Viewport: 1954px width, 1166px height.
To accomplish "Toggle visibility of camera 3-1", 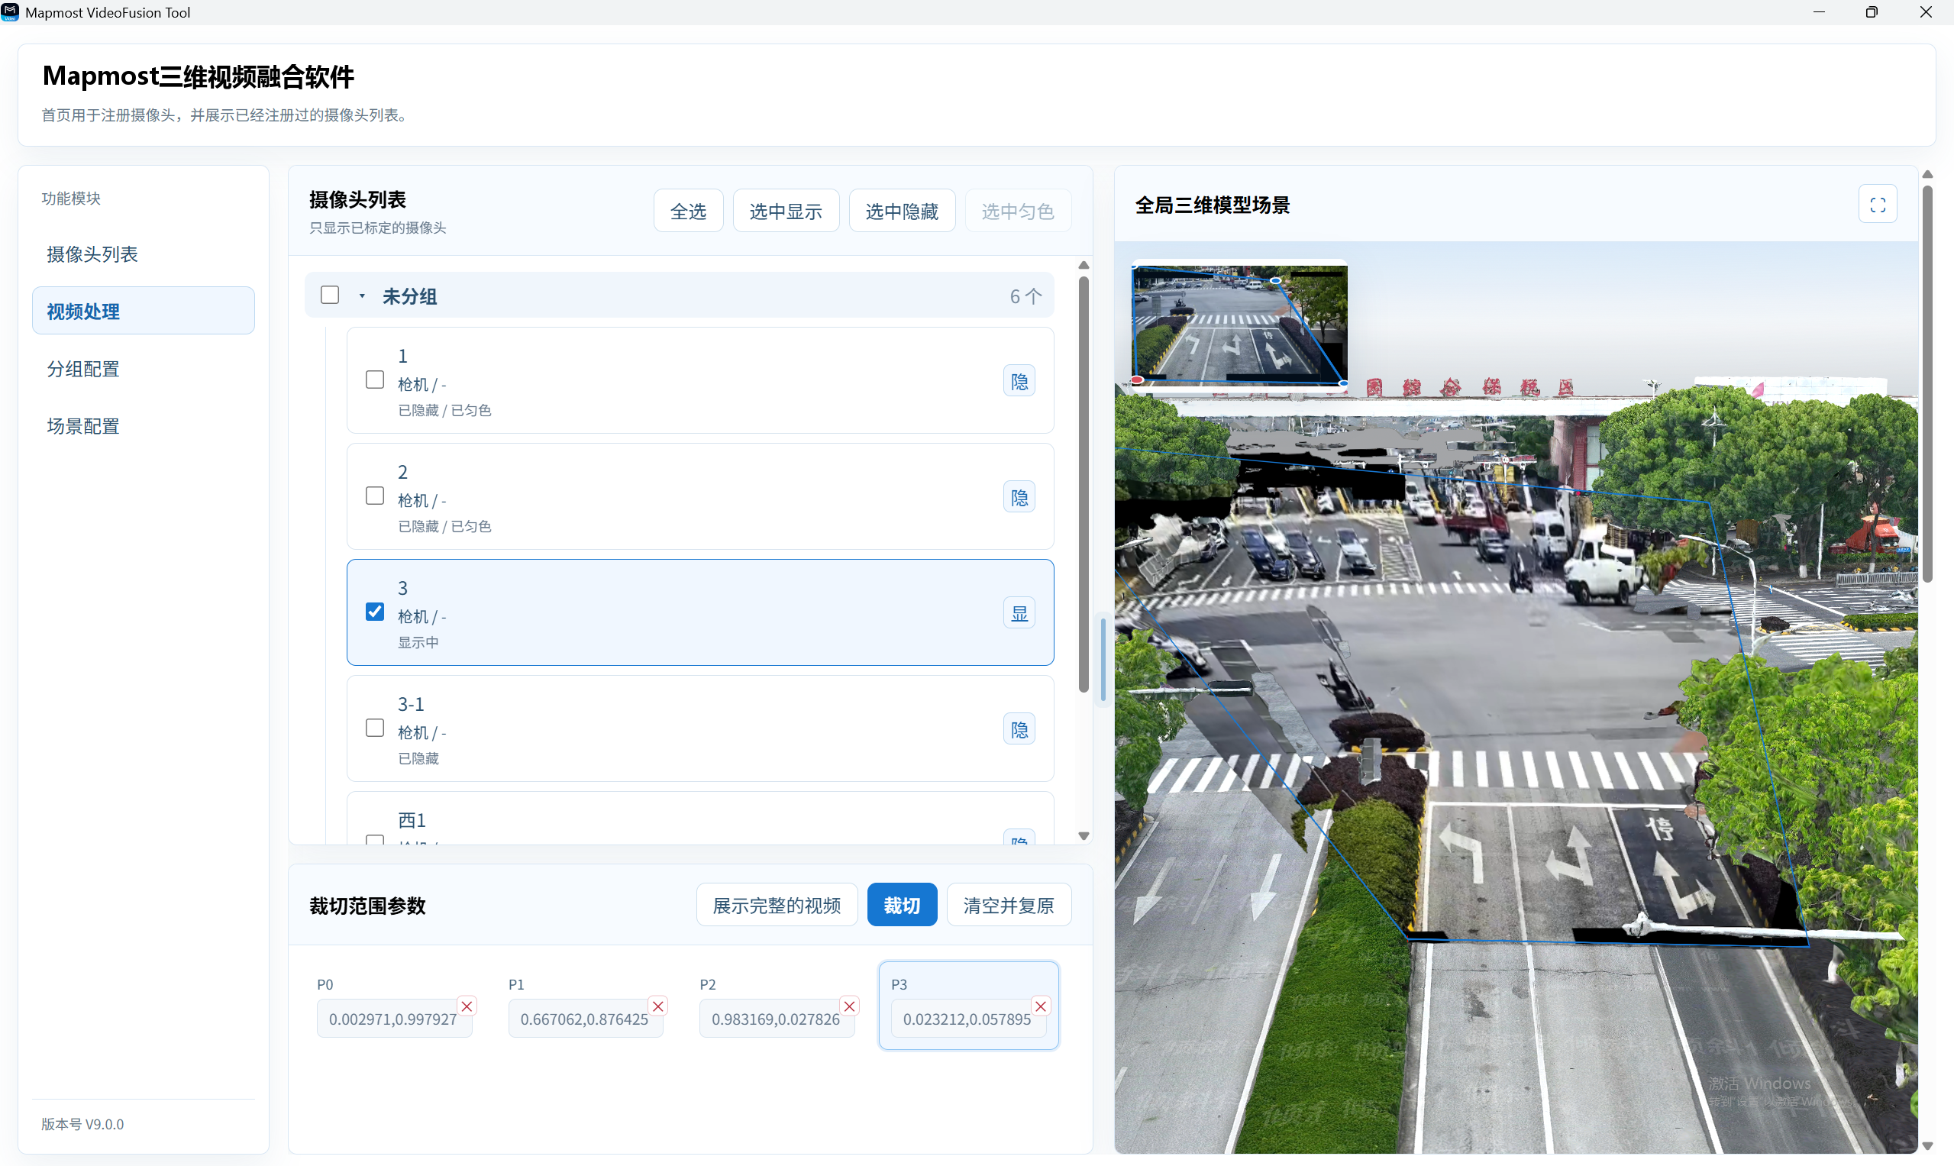I will 1019,729.
